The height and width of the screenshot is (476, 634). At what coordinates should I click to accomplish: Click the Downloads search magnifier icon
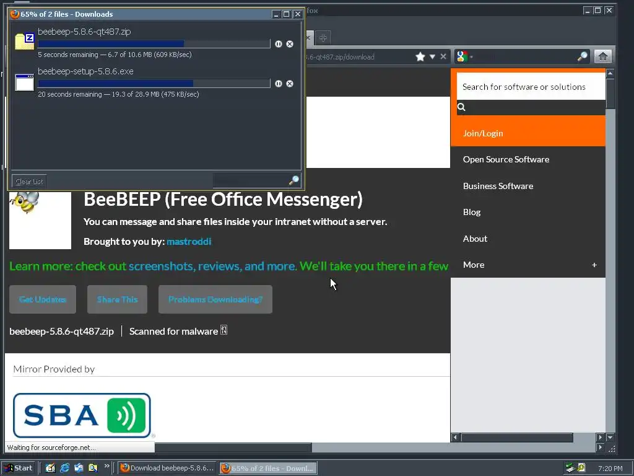click(x=294, y=180)
